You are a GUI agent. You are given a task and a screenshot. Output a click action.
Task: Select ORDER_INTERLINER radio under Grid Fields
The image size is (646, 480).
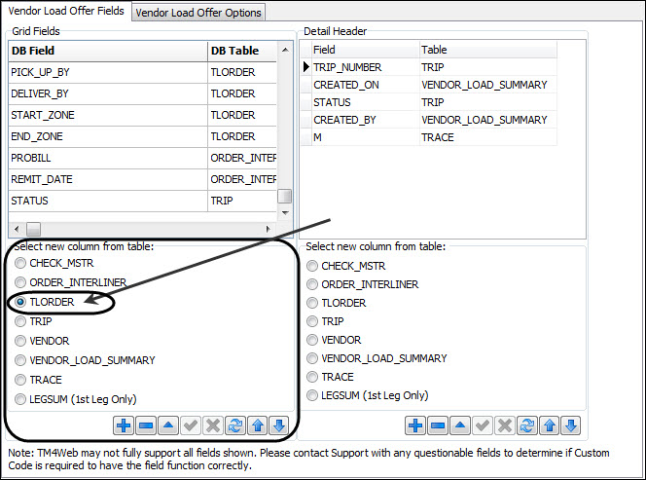coord(20,282)
